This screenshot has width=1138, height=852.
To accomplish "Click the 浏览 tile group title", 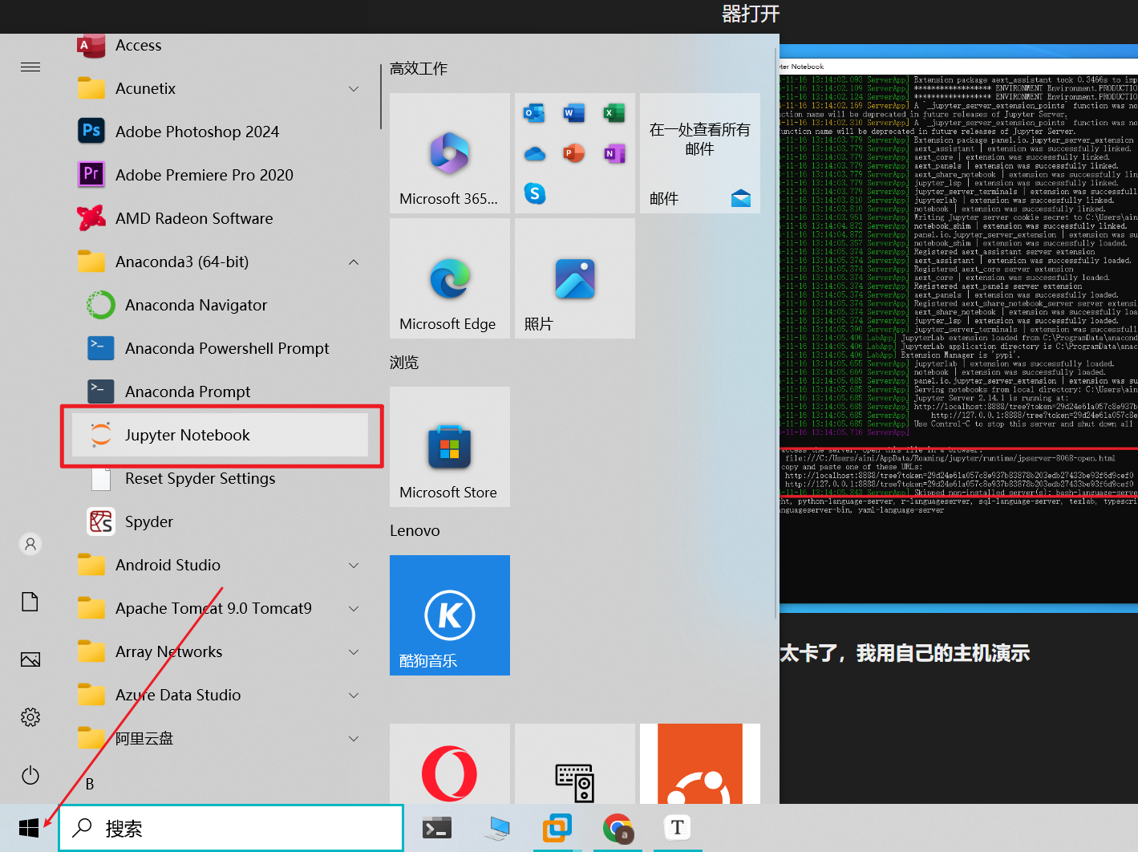I will pos(404,363).
